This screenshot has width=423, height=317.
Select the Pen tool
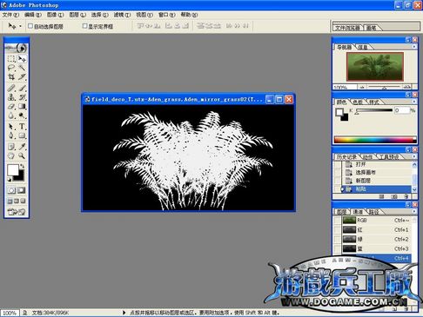coord(11,135)
